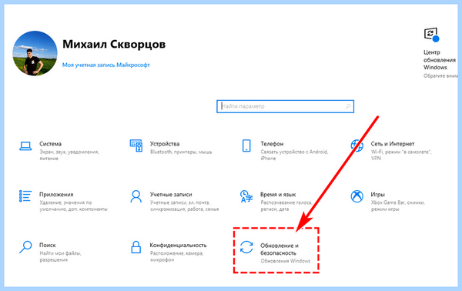Open the Устройства settings title
This screenshot has height=291, width=462.
click(x=165, y=144)
